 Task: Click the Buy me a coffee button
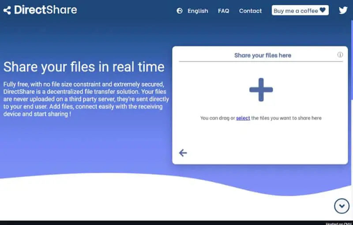coord(300,10)
